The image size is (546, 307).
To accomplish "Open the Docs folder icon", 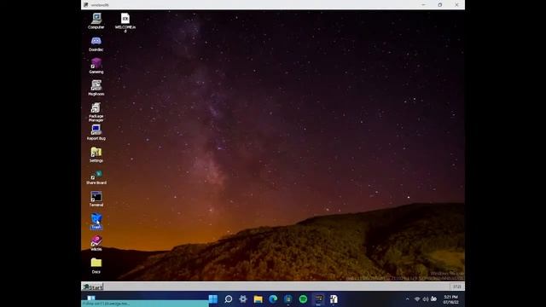I will [x=96, y=265].
